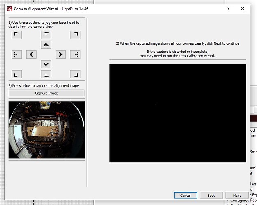Jog laser head to left-center edge

[16, 55]
